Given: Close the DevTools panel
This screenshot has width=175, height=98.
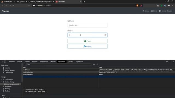Looking at the screenshot, I should (x=173, y=62).
